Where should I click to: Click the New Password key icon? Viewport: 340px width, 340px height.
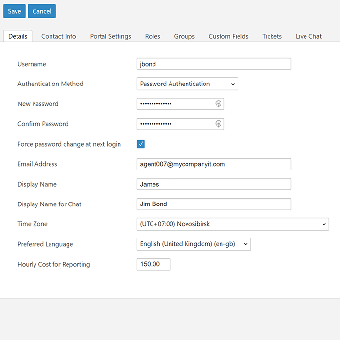point(219,104)
